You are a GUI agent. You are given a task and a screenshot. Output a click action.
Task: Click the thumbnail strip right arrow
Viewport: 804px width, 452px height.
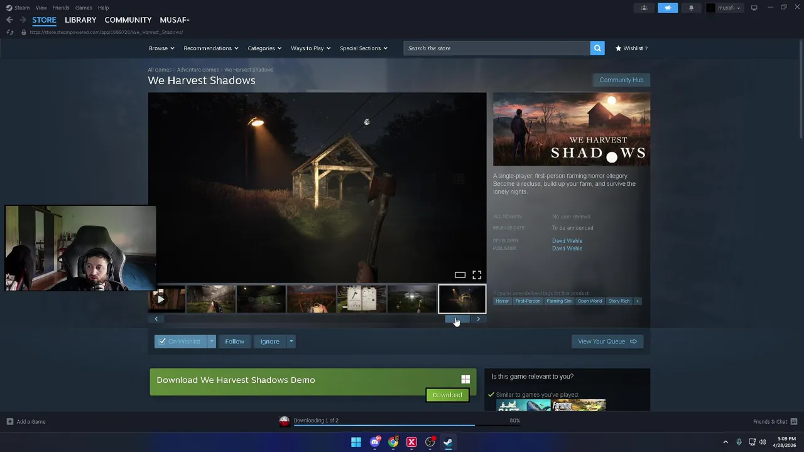tap(478, 319)
